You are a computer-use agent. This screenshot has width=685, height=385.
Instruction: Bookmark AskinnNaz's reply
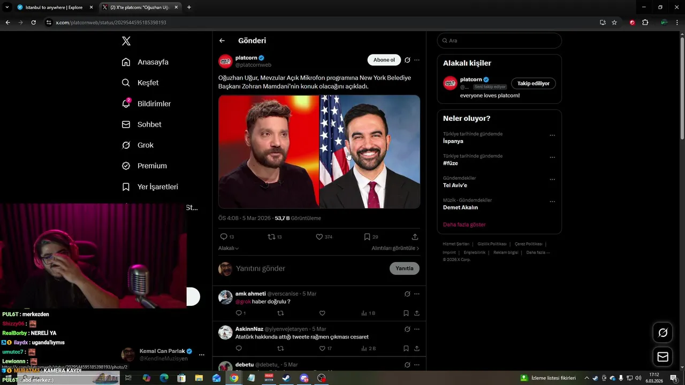[406, 349]
